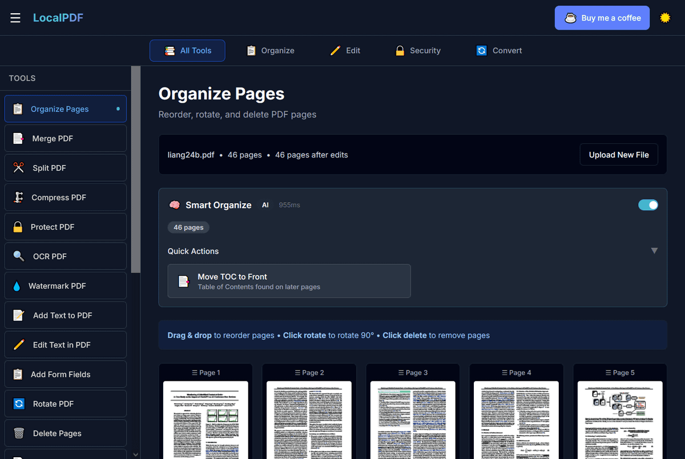Image resolution: width=685 pixels, height=459 pixels.
Task: Choose Watermark PDF droplet icon
Action: point(17,286)
